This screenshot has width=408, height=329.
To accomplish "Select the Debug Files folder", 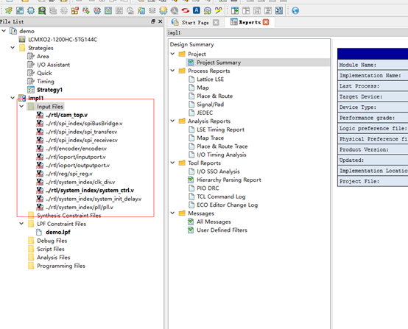I will coord(52,241).
